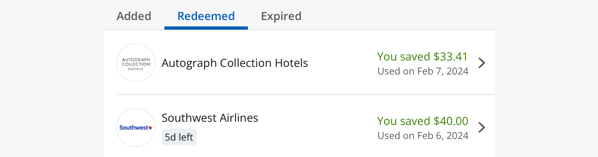The height and width of the screenshot is (157, 598).
Task: Click the AUTOGRAPH COLLECTION wordmark inside the logo
Action: [x=136, y=61]
